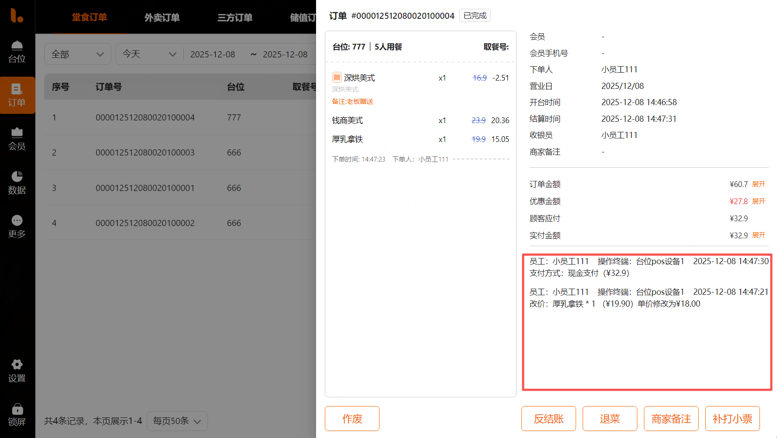Click the 5人用餐 guest count
Viewport: 777px width, 438px height.
[388, 47]
